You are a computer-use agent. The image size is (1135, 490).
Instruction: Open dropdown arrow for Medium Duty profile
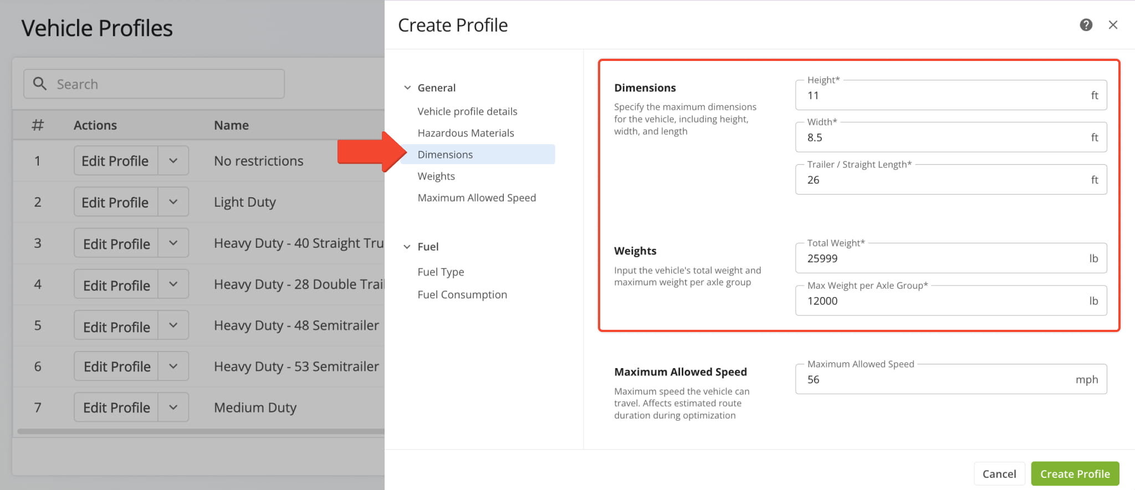click(173, 407)
